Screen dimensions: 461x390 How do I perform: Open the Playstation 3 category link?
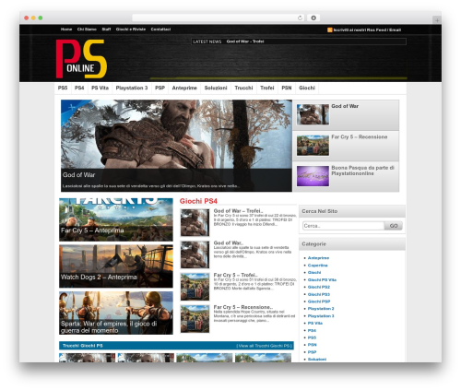click(x=321, y=316)
